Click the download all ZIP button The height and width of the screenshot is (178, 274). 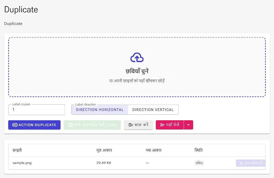pyautogui.click(x=92, y=125)
